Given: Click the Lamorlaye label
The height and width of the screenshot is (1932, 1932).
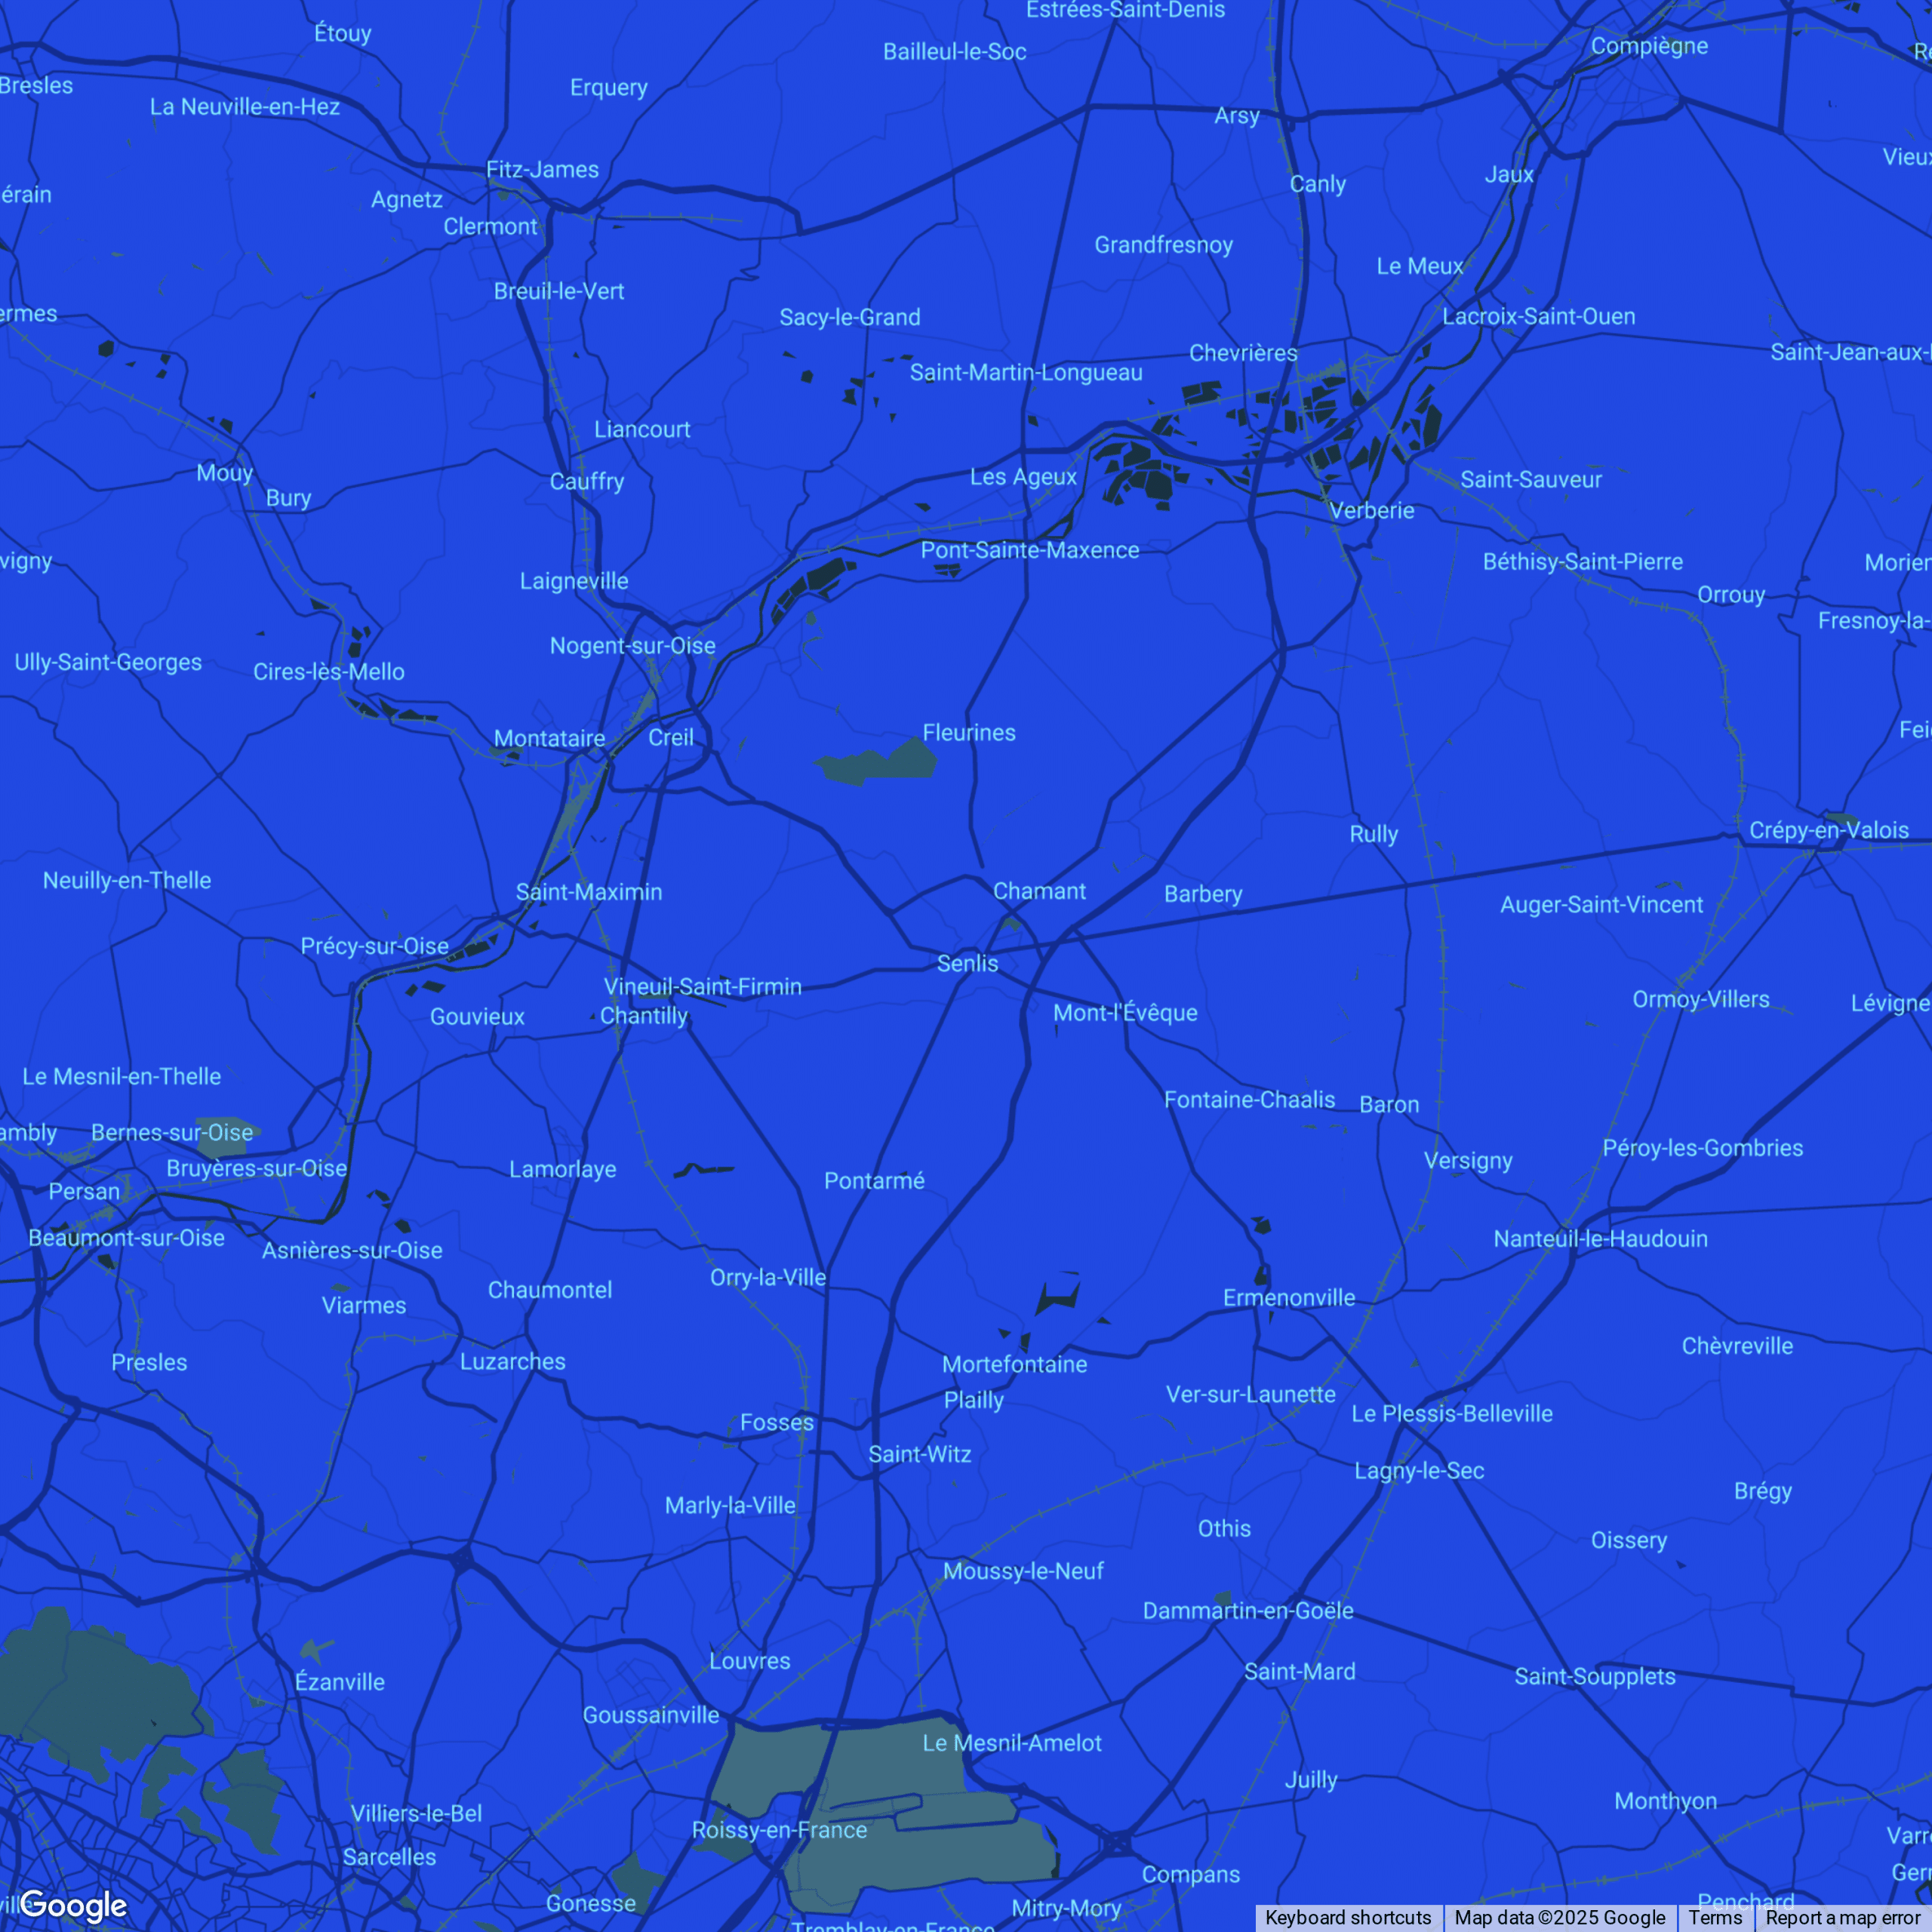Looking at the screenshot, I should 562,1169.
